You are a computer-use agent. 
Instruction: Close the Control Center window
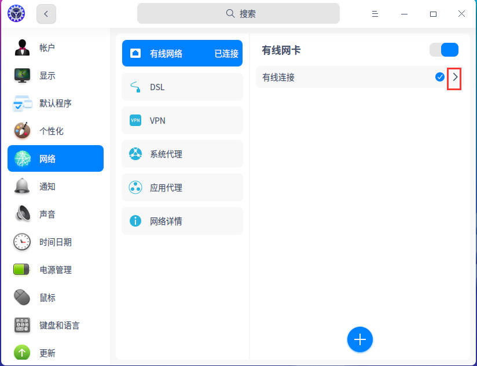coord(461,14)
